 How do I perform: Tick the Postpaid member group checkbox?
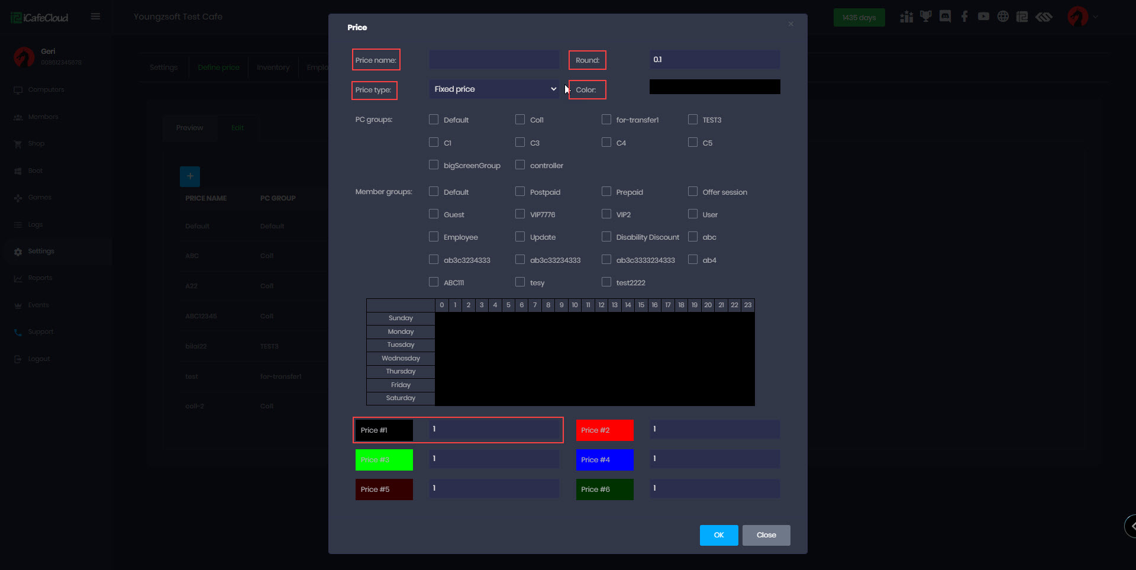520,192
